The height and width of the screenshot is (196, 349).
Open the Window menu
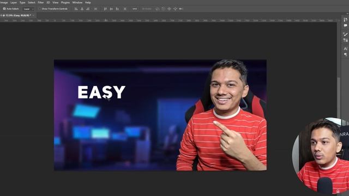click(77, 2)
